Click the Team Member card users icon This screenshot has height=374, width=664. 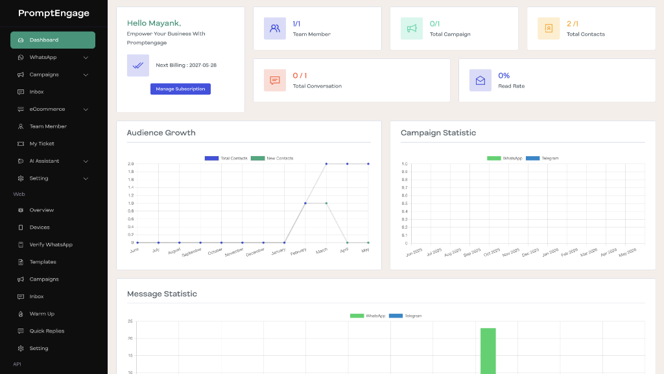pos(275,29)
